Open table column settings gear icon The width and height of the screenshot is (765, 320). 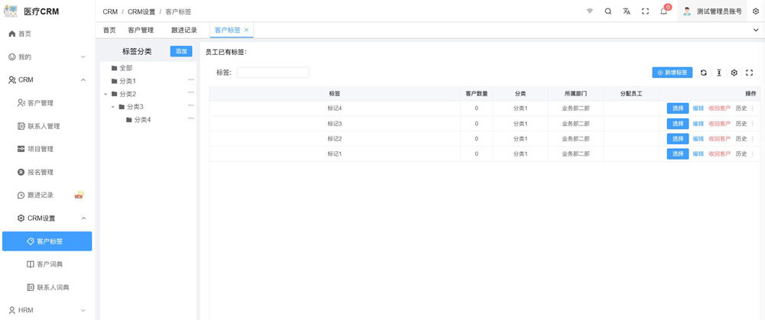[x=734, y=73]
